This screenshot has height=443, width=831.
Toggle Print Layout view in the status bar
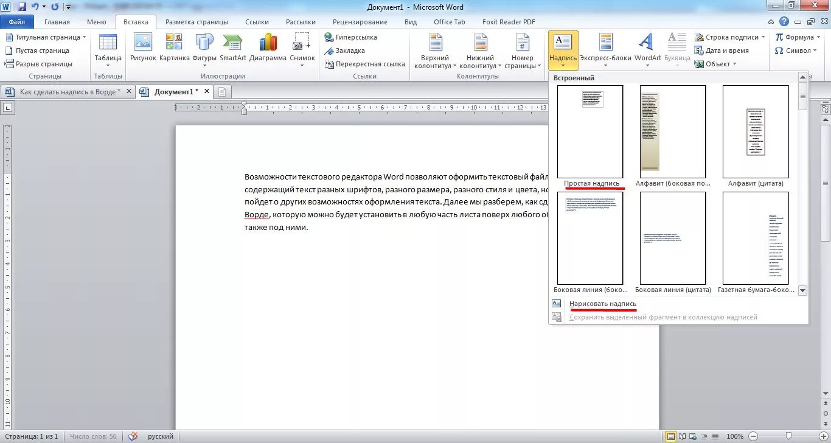pyautogui.click(x=671, y=436)
